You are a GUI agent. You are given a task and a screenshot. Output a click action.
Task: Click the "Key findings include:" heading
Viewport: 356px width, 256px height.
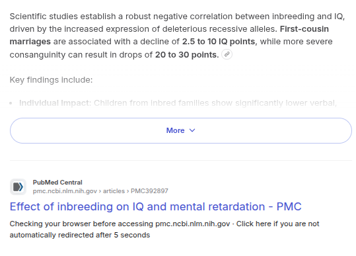tap(51, 80)
